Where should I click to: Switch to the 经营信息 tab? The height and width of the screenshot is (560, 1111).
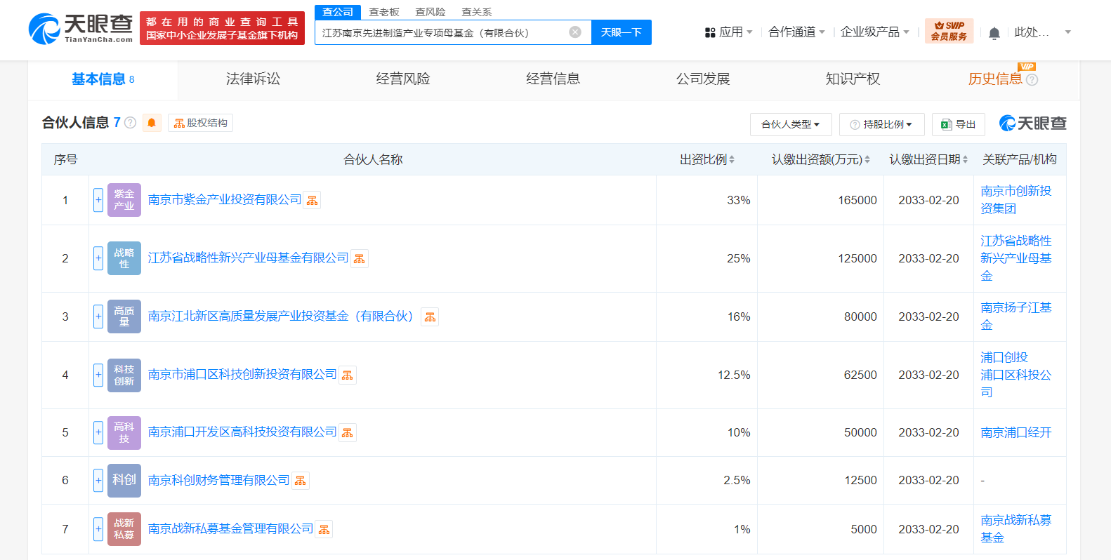(553, 79)
